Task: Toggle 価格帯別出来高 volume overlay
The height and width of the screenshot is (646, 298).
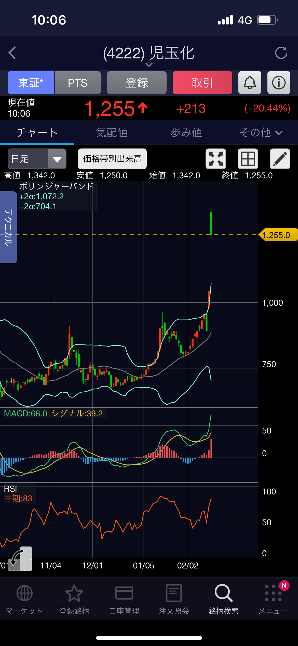Action: tap(112, 159)
